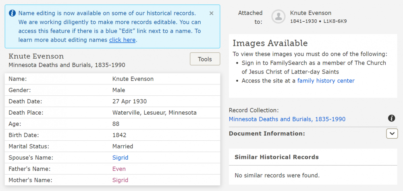Screen dimensions: 403x191
Task: Dismiss the name editing notice banner
Action: coord(212,13)
